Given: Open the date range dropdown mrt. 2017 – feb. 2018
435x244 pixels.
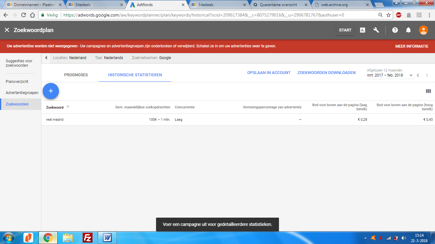Looking at the screenshot, I should click(x=390, y=75).
